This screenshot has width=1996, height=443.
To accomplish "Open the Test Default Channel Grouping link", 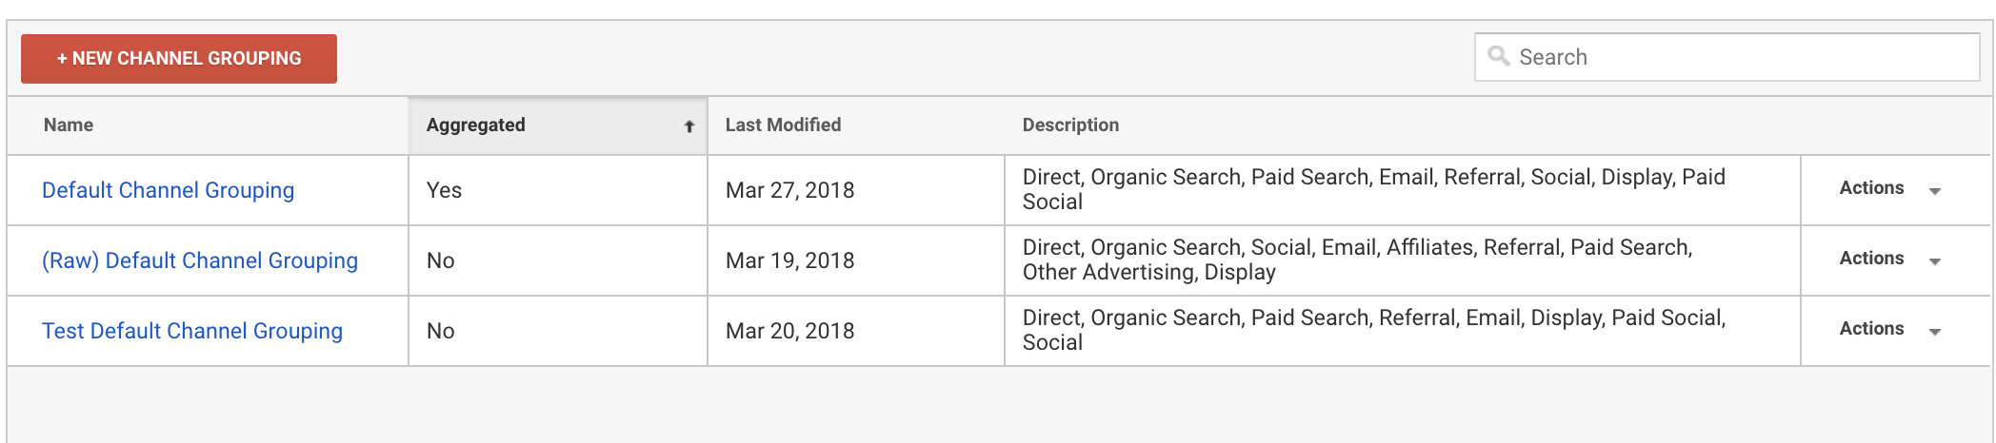I will [x=192, y=331].
